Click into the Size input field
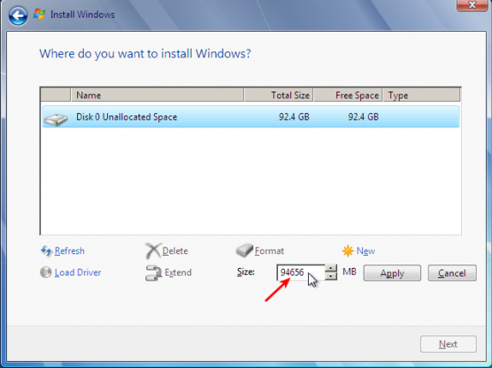This screenshot has width=492, height=368. (301, 272)
